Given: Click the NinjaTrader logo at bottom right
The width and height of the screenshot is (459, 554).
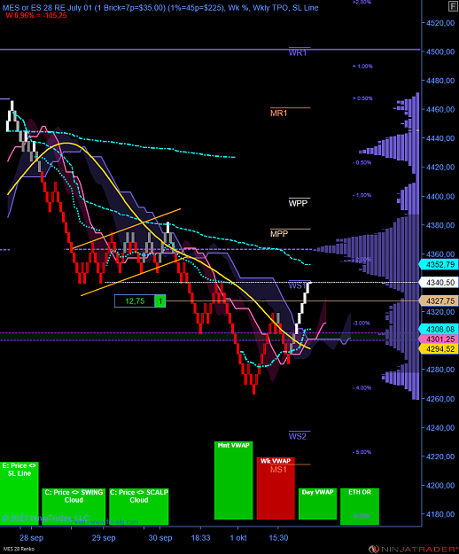Looking at the screenshot, I should pos(414,549).
